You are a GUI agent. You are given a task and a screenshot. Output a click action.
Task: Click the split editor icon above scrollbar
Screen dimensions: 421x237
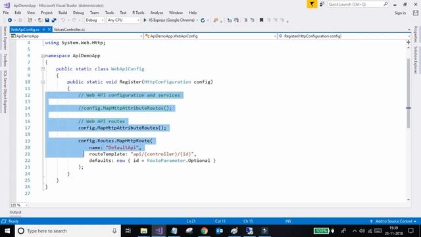click(409, 42)
